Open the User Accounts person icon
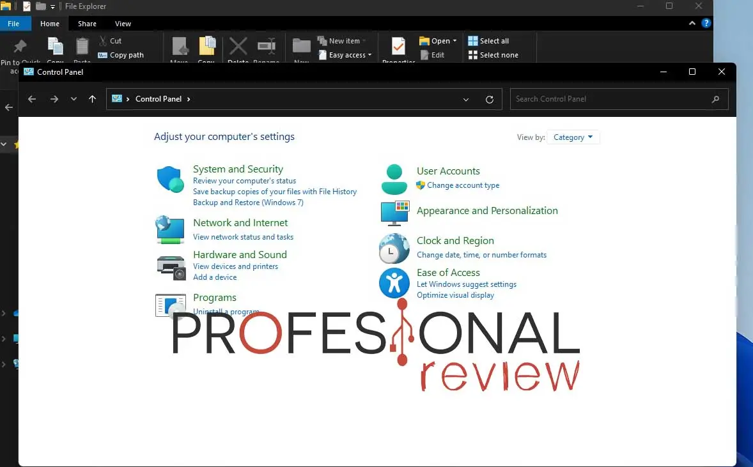The width and height of the screenshot is (753, 467). coord(394,179)
